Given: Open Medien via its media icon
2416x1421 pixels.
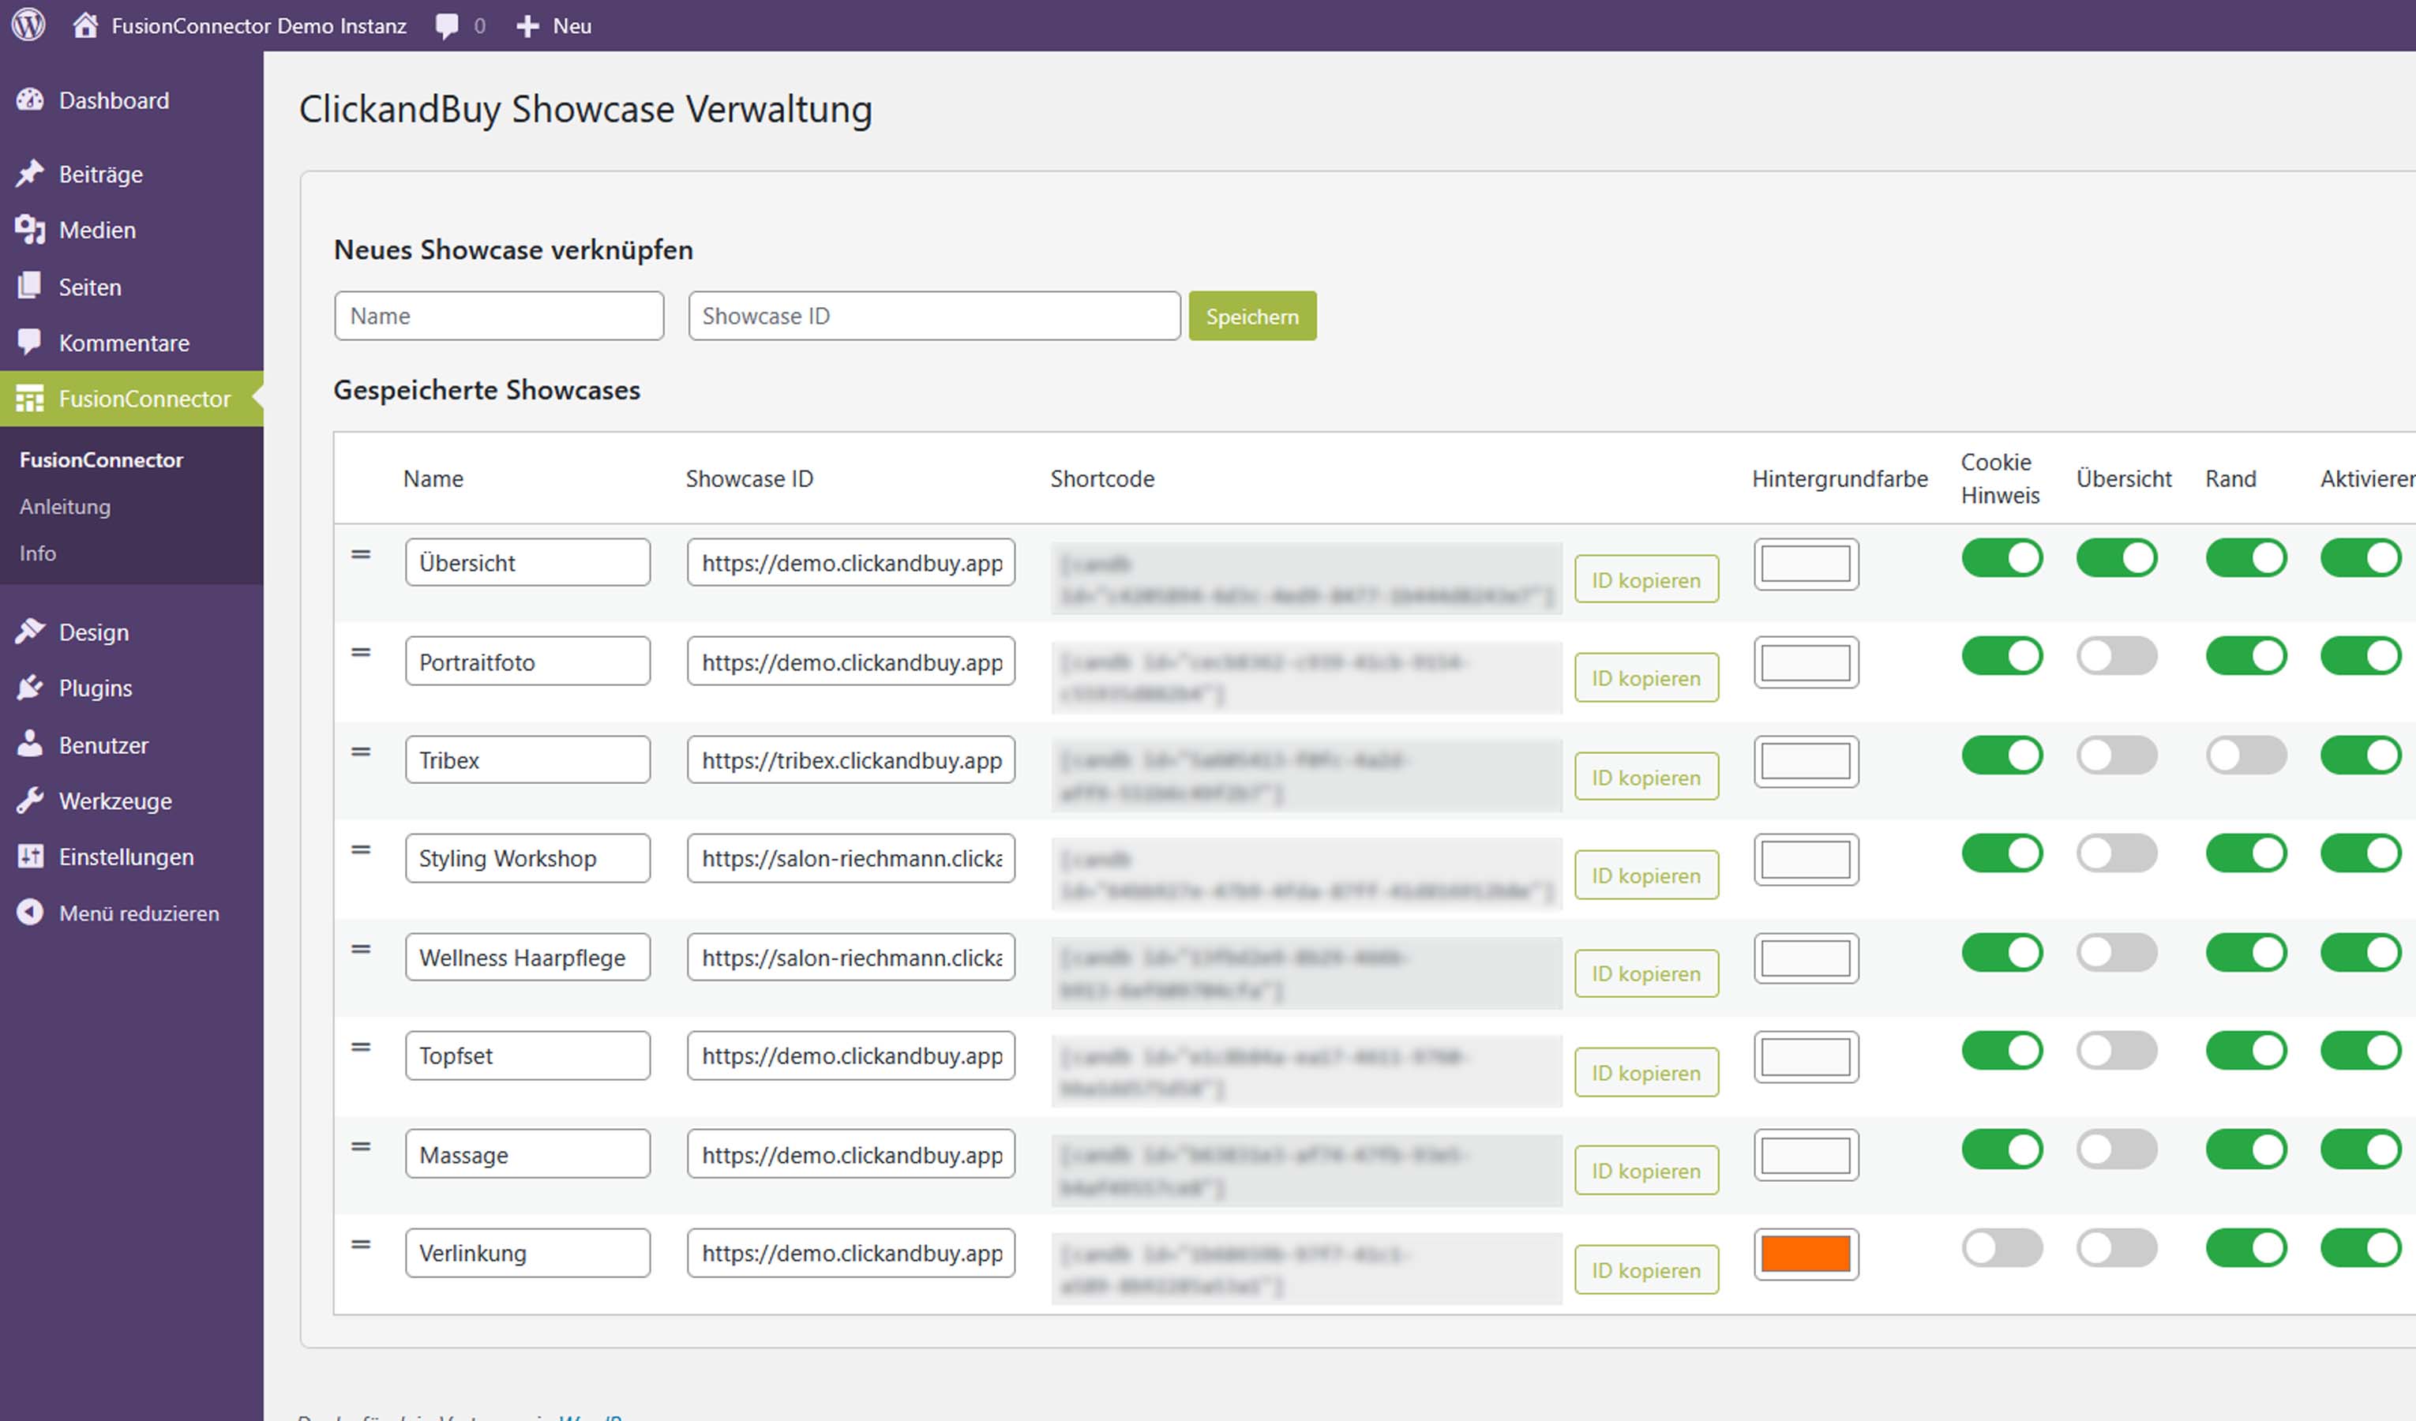Looking at the screenshot, I should 30,229.
